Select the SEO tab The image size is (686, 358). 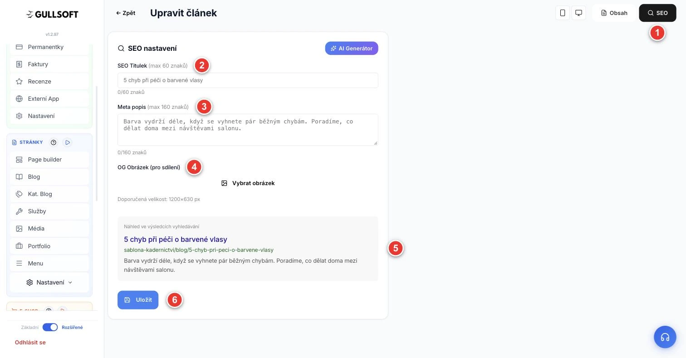point(657,13)
